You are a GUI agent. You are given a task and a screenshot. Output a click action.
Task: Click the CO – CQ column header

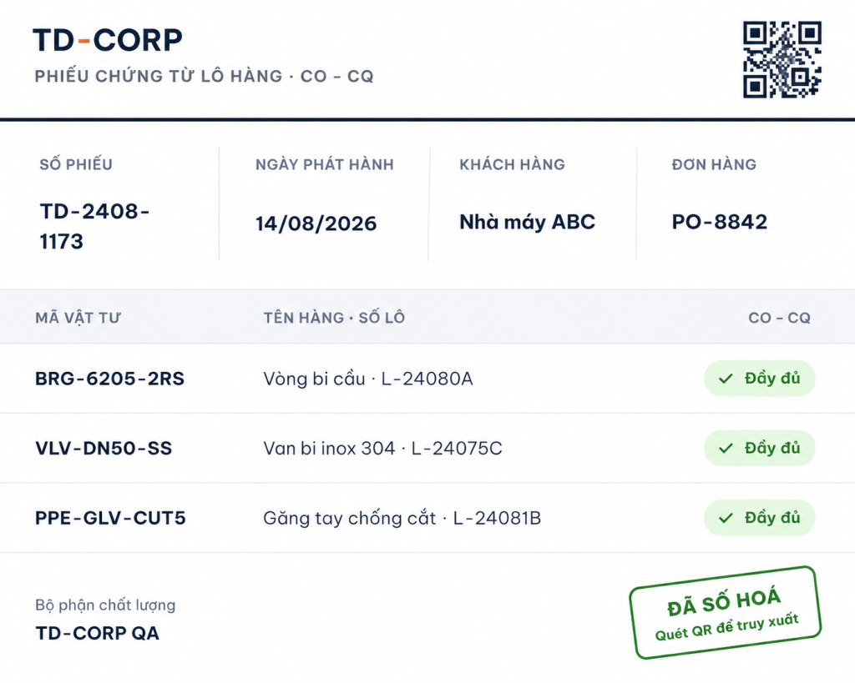click(779, 318)
